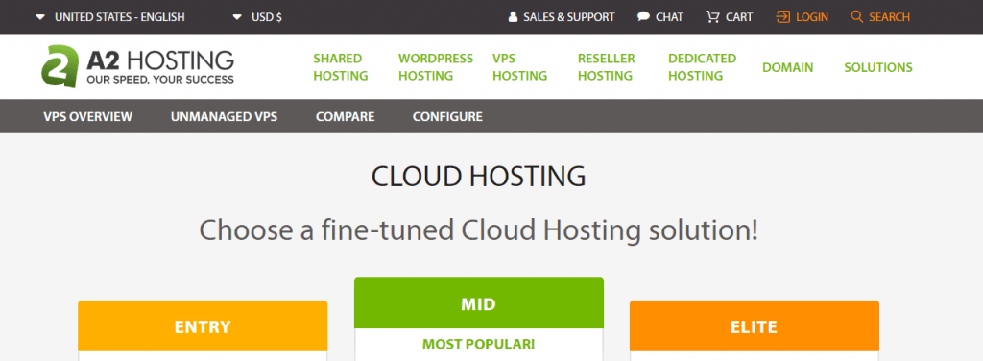Open the USD $ currency dropdown
Image resolution: width=983 pixels, height=361 pixels.
pyautogui.click(x=257, y=17)
